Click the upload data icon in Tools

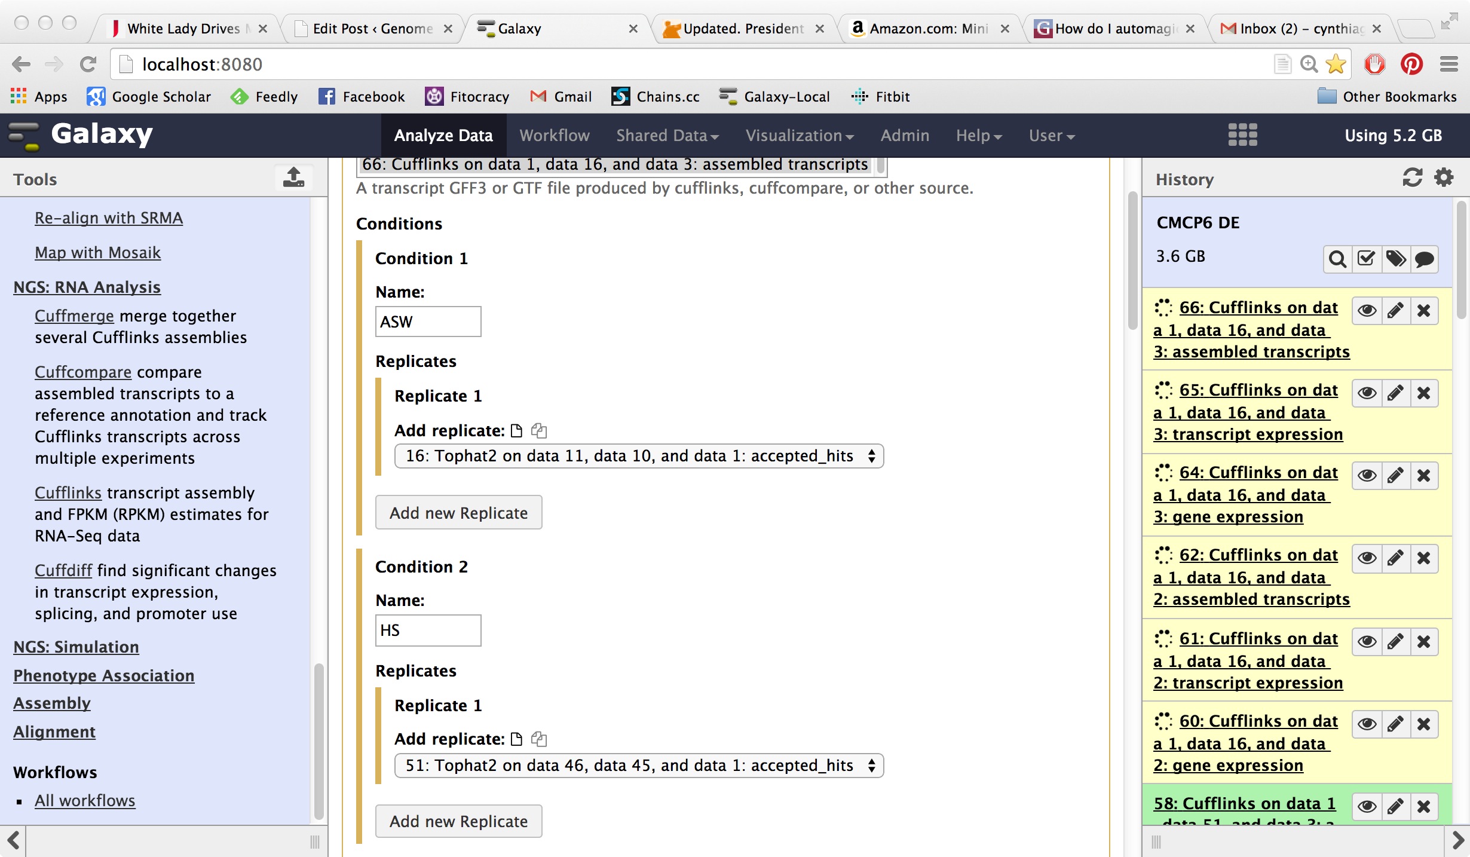[293, 177]
